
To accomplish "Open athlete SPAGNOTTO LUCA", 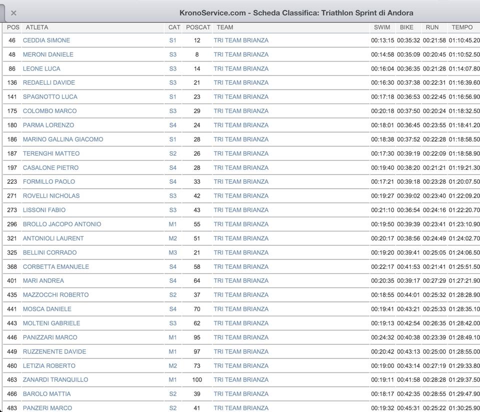I will [50, 97].
